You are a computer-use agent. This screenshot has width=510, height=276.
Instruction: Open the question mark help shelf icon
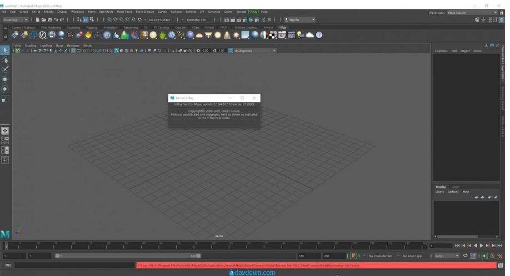(x=319, y=35)
